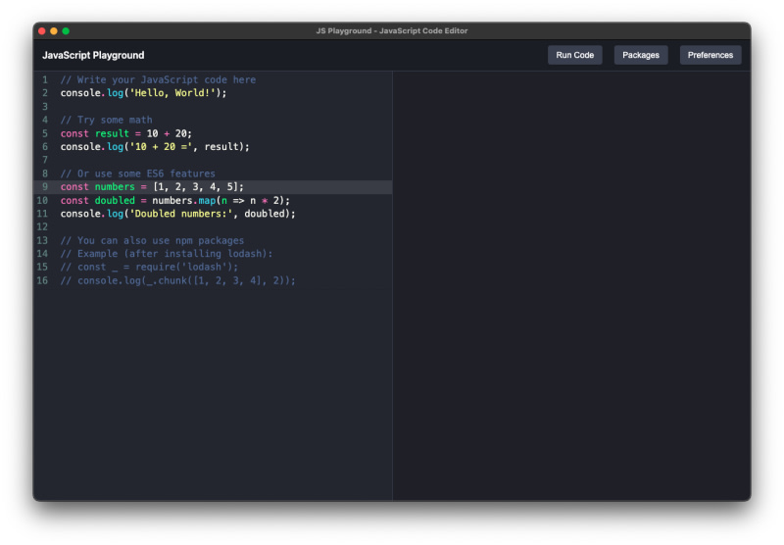Click the first comment line in the editor
Viewport: 784px width, 545px height.
pyautogui.click(x=157, y=79)
